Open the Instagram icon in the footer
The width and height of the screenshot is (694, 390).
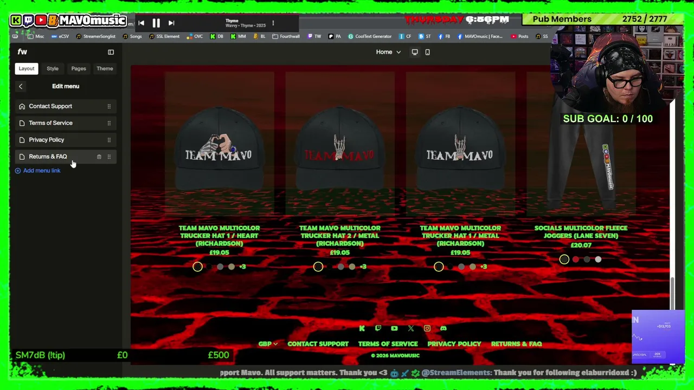427,328
